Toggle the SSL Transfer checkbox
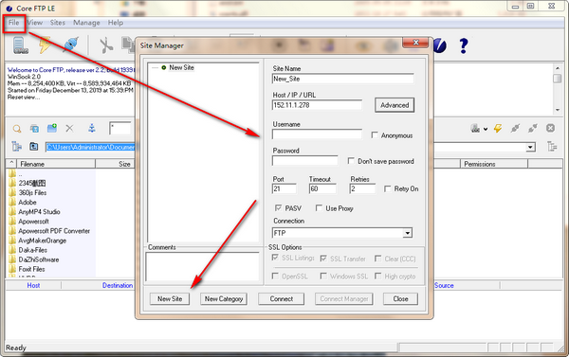Image resolution: width=569 pixels, height=357 pixels. coord(323,259)
